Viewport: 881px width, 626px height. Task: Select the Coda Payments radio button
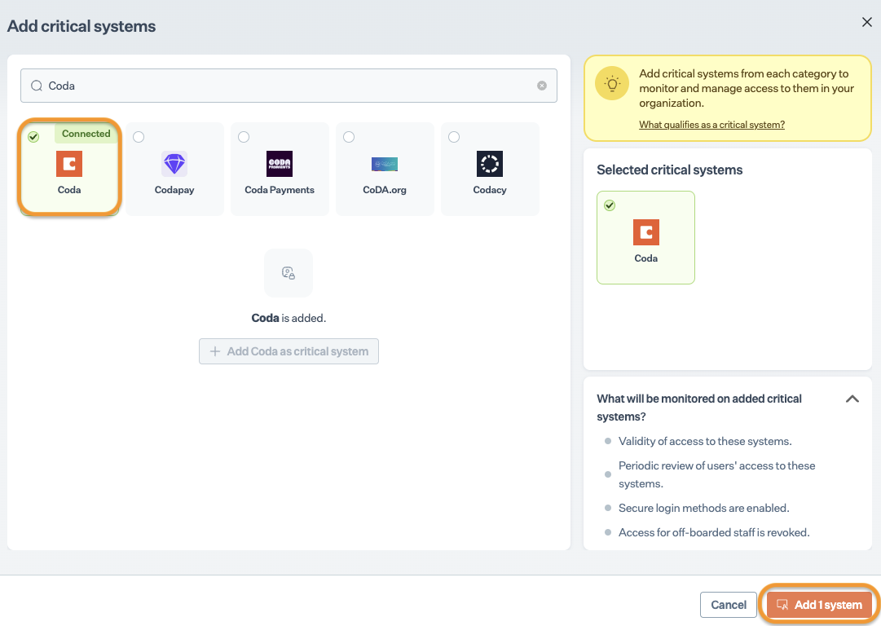[244, 137]
